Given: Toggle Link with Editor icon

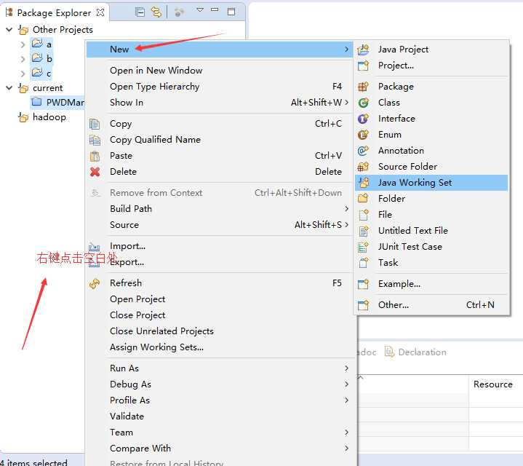Looking at the screenshot, I should 156,12.
